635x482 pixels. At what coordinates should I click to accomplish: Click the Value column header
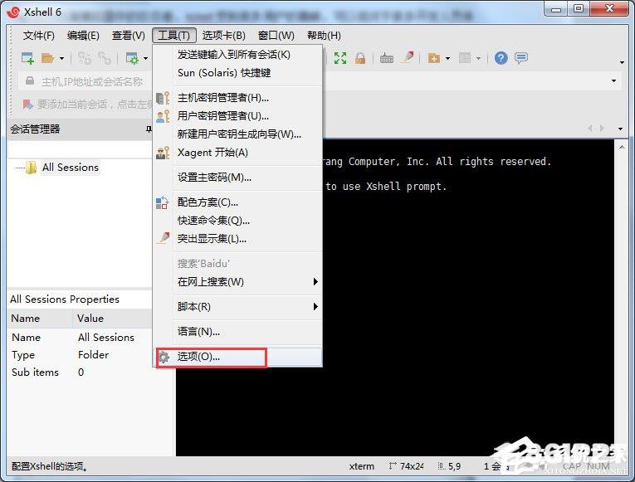click(112, 319)
